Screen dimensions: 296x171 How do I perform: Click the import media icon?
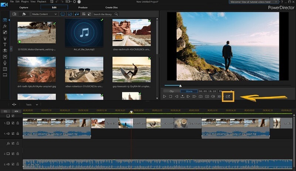click(x=15, y=14)
